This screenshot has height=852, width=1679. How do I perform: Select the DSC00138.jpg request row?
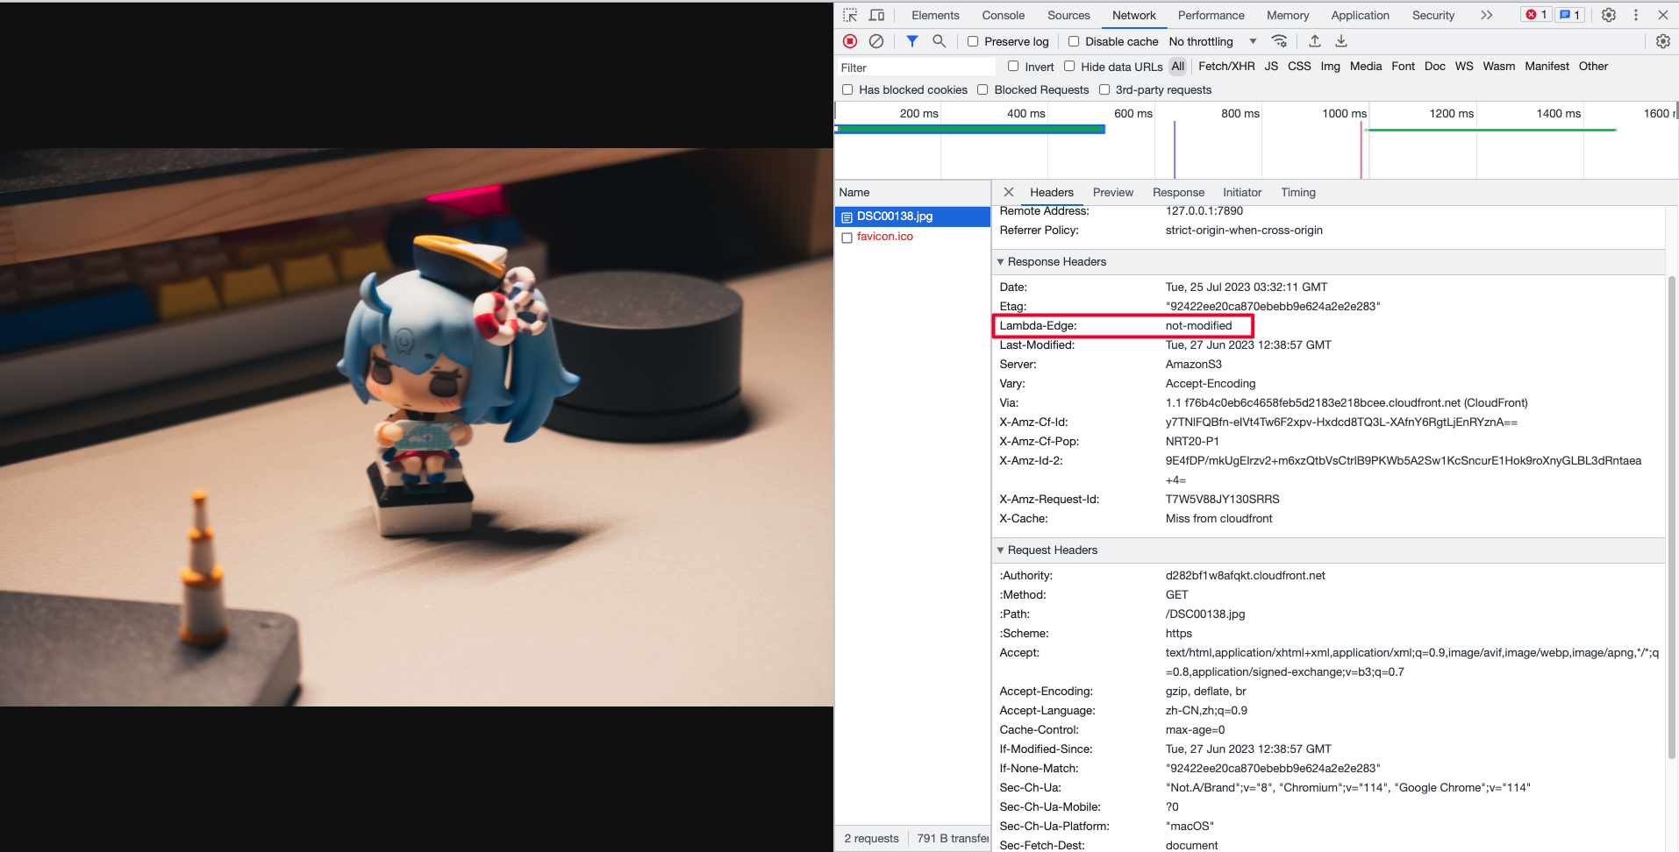pyautogui.click(x=912, y=217)
